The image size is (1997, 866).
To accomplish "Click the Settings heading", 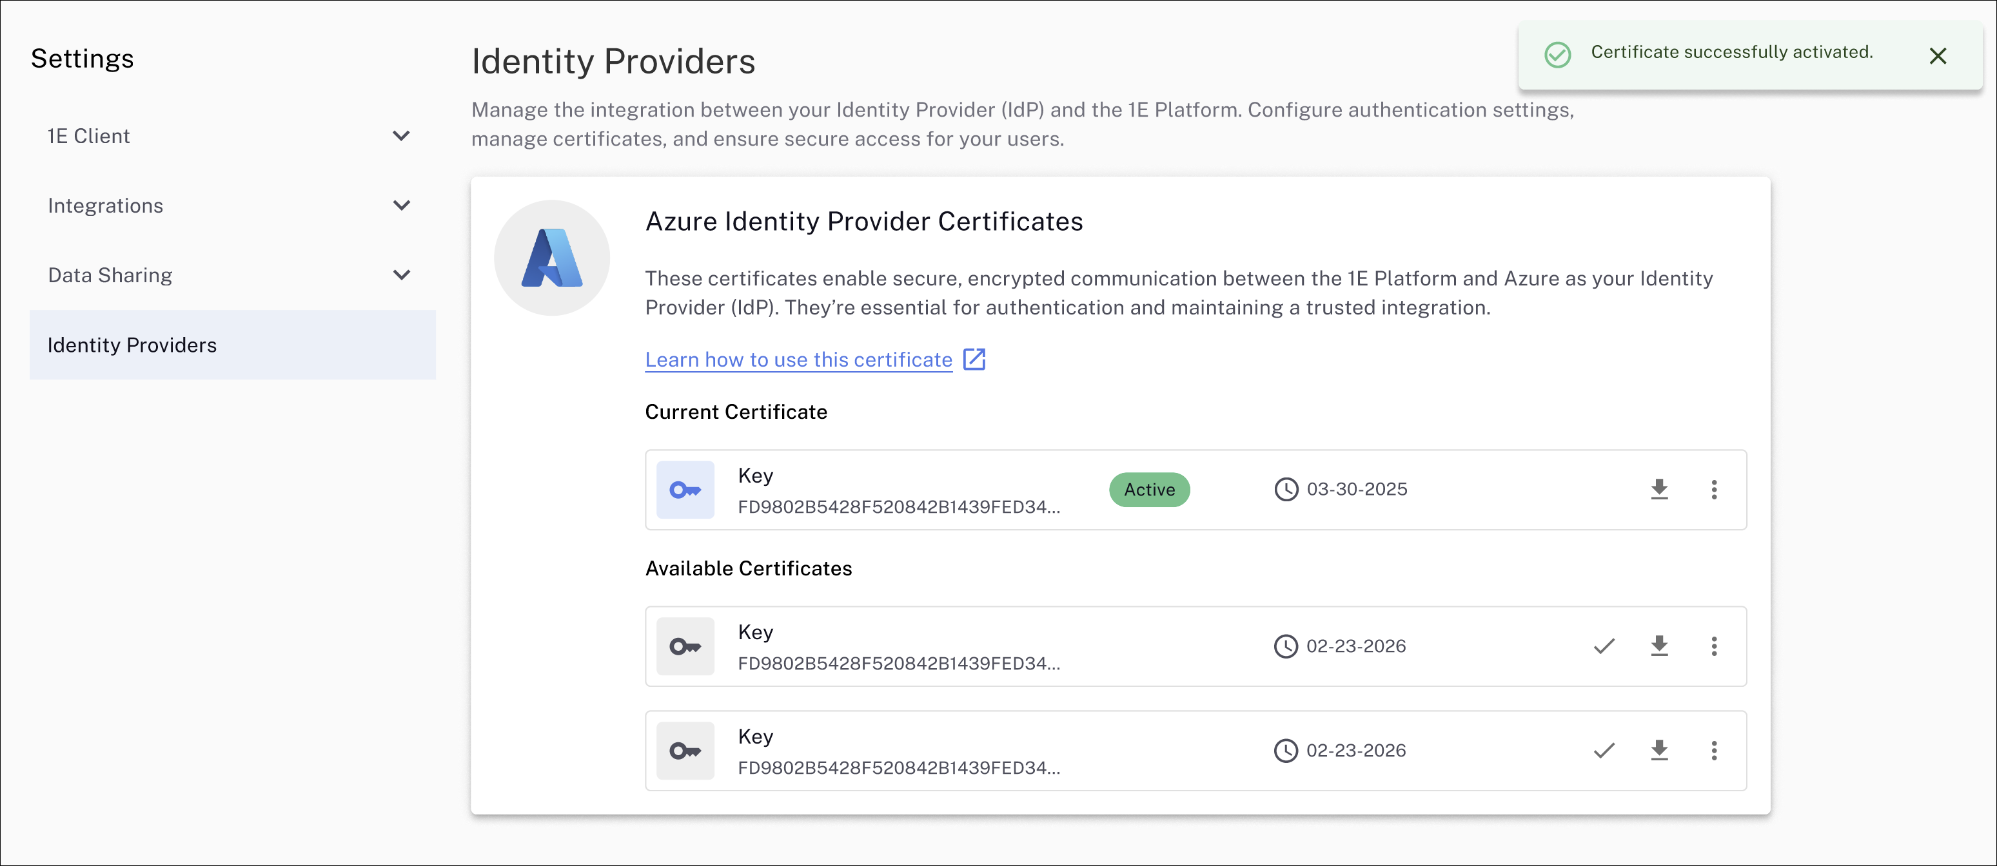I will coord(82,59).
